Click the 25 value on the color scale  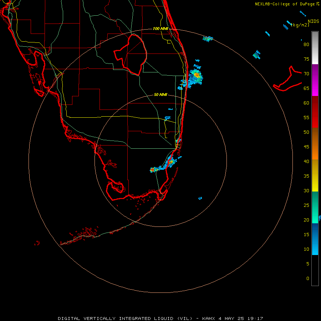[306, 205]
